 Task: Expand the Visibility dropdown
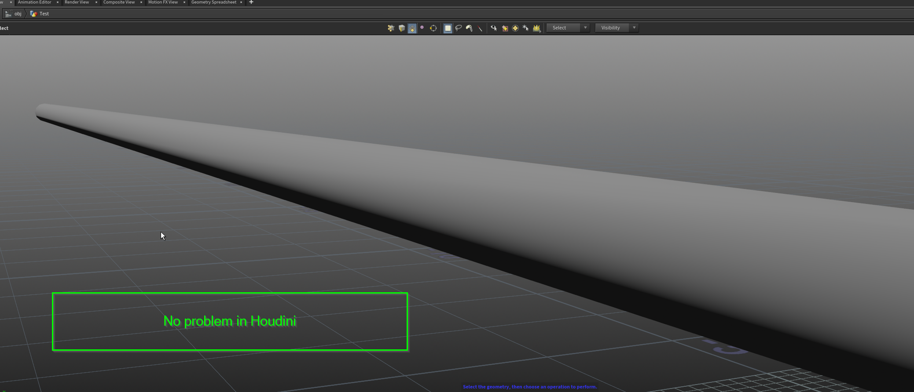(617, 28)
